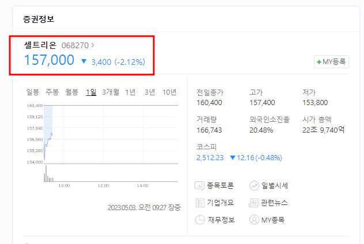Click the green plus on MY등록
Screen dimensions: 364x244
click(x=319, y=62)
